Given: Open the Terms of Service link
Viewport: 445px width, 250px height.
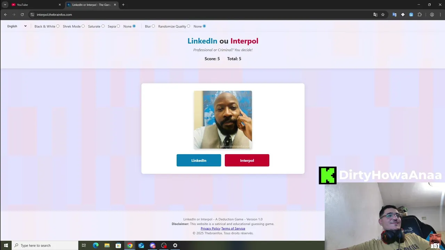Looking at the screenshot, I should [233, 228].
